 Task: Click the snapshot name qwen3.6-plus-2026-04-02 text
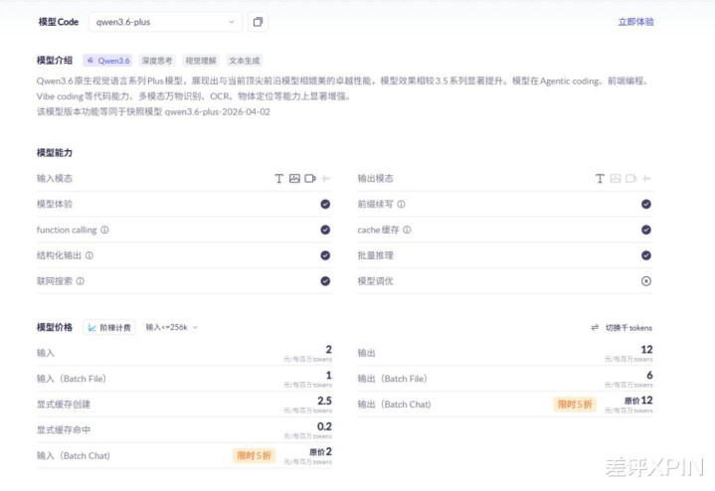(217, 111)
